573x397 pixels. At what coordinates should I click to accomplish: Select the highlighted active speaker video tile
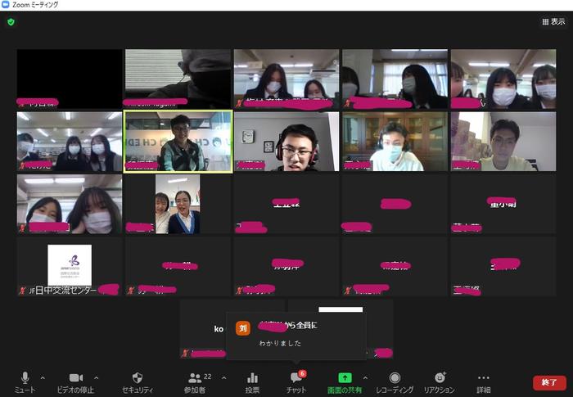178,142
